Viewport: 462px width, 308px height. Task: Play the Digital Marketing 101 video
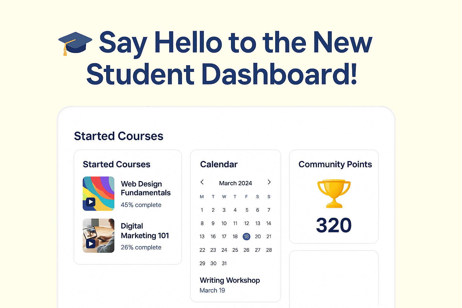coord(91,244)
